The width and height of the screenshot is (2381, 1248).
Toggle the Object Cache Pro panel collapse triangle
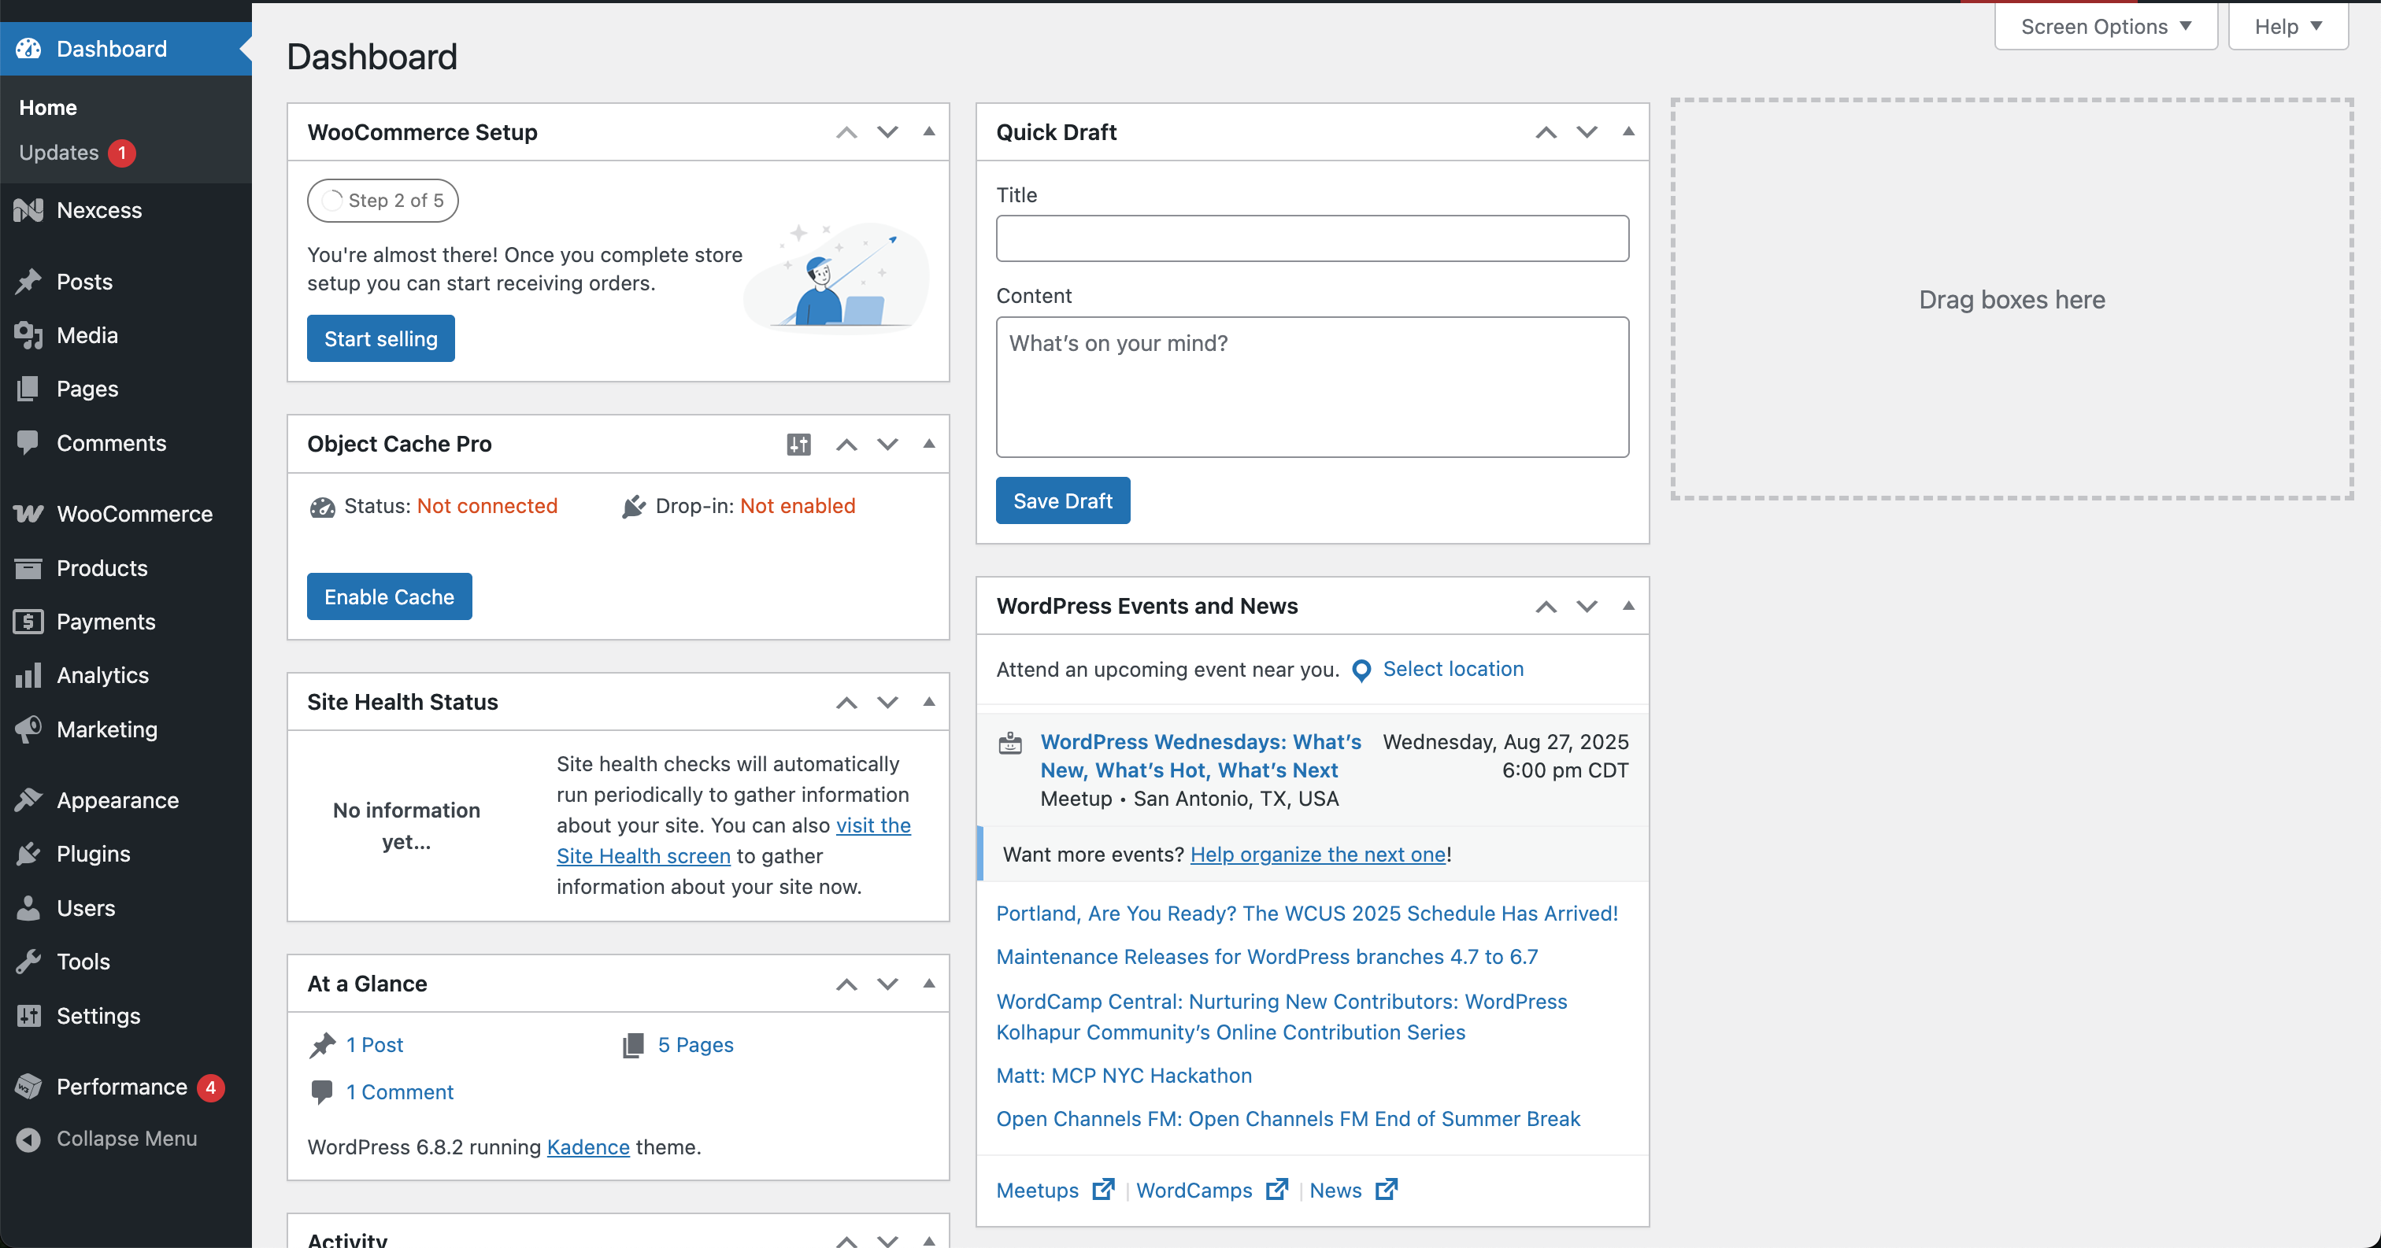929,445
